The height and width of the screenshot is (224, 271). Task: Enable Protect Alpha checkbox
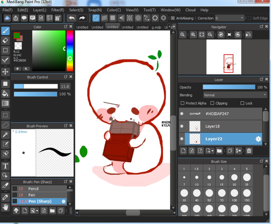click(x=182, y=103)
